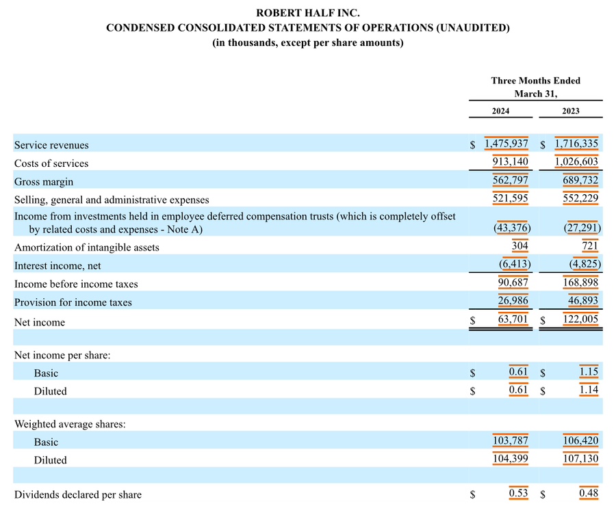Select basic weighted average shares value 106,420
Screen dimensions: 616x506
click(580, 440)
